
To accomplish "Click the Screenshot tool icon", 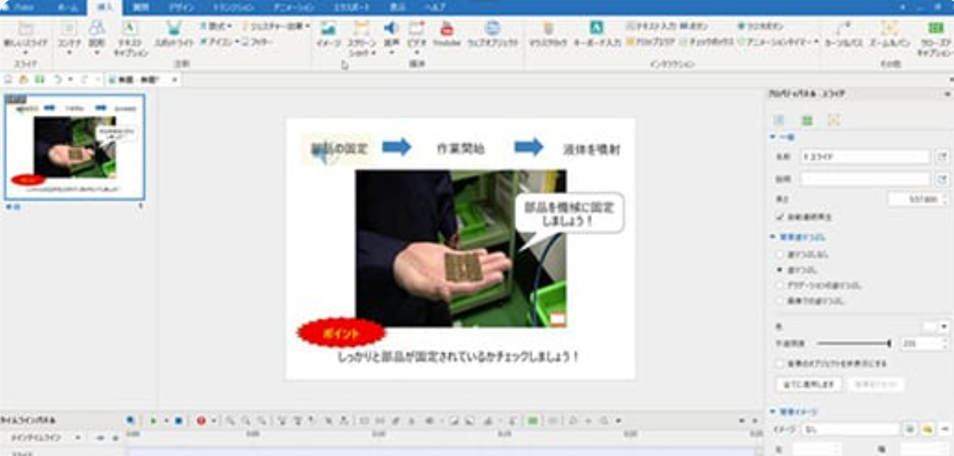I will [362, 29].
